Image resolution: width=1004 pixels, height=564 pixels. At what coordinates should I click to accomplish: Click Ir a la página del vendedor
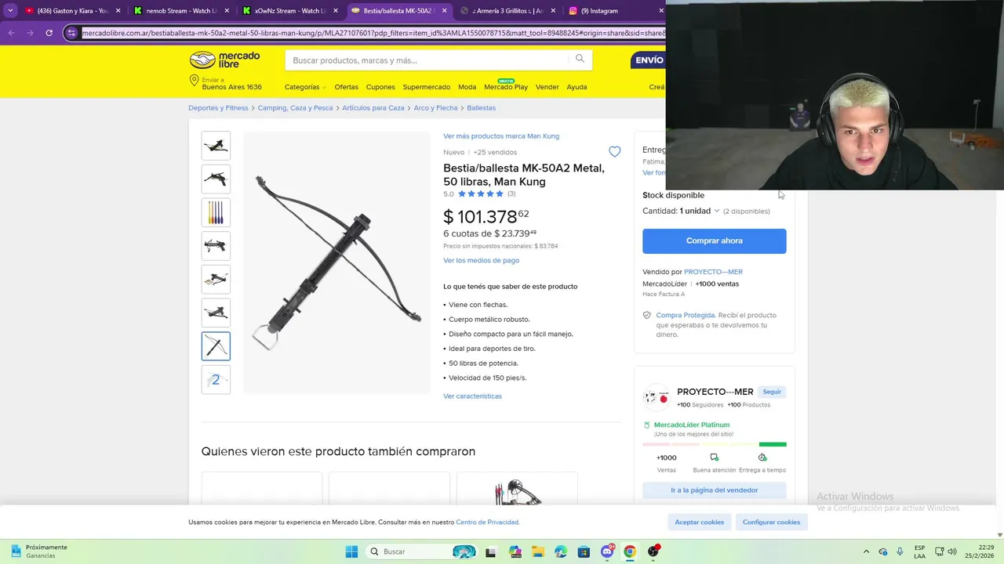point(714,490)
